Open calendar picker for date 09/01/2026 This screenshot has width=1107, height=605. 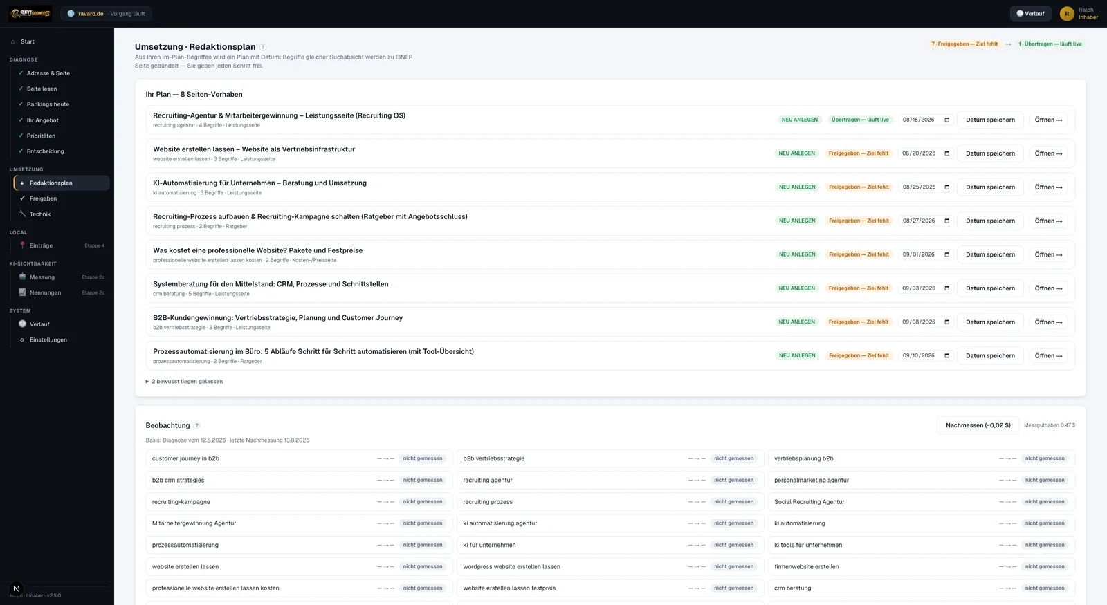click(x=947, y=254)
